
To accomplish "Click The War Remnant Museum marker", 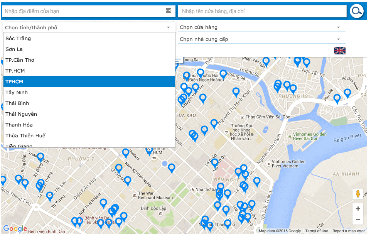I will [x=135, y=195].
